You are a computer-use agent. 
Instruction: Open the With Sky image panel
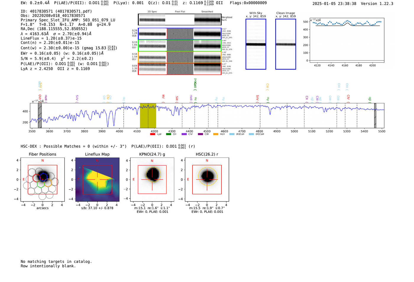[256, 44]
